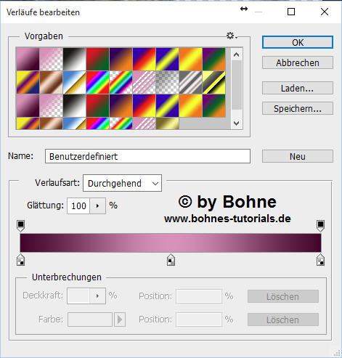The height and width of the screenshot is (358, 342).
Task: Select the left opacity stop above gradient
Action: (21, 226)
